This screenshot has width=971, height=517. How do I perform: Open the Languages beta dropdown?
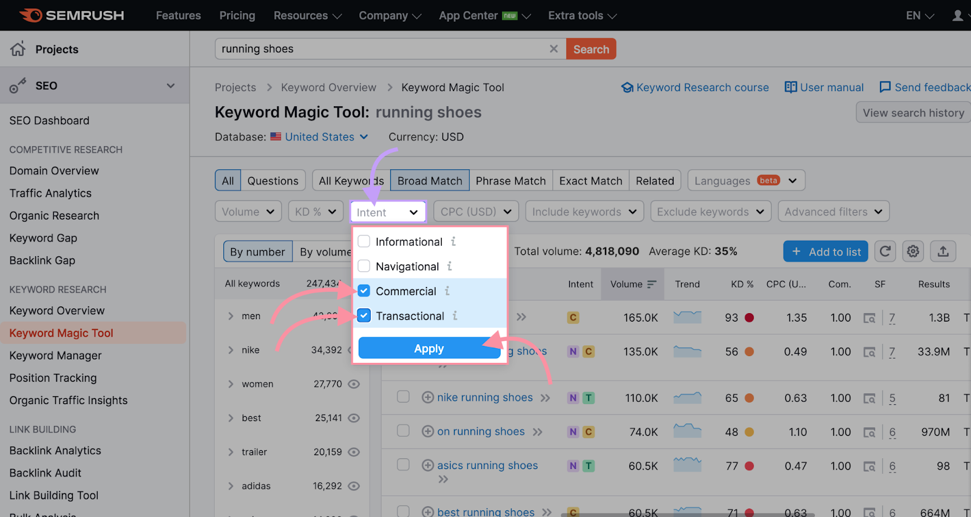746,181
